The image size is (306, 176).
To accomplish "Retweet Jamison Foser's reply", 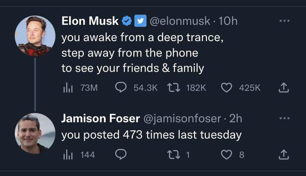I will pyautogui.click(x=175, y=155).
